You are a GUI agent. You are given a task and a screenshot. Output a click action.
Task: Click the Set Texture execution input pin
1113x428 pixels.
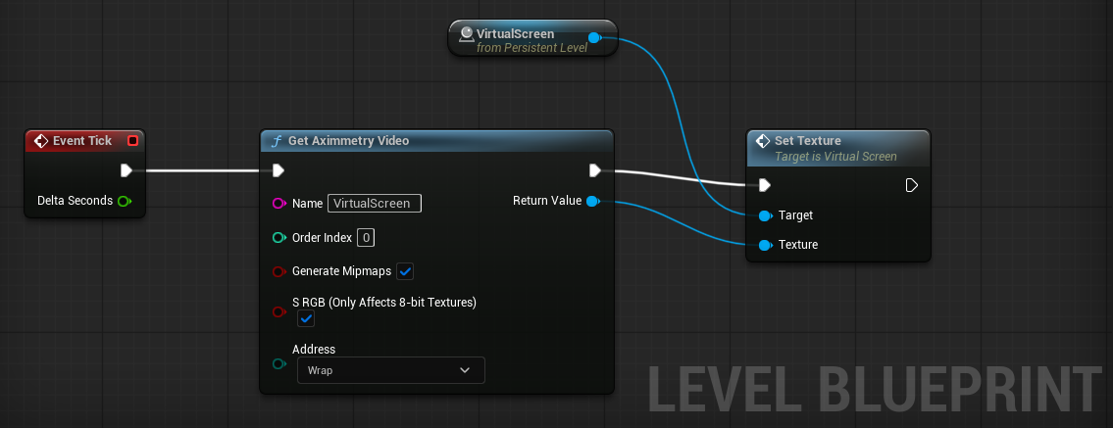pyautogui.click(x=765, y=185)
